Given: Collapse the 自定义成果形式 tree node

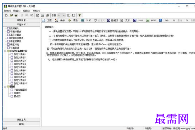Looking at the screenshot, I should click(5, 51).
